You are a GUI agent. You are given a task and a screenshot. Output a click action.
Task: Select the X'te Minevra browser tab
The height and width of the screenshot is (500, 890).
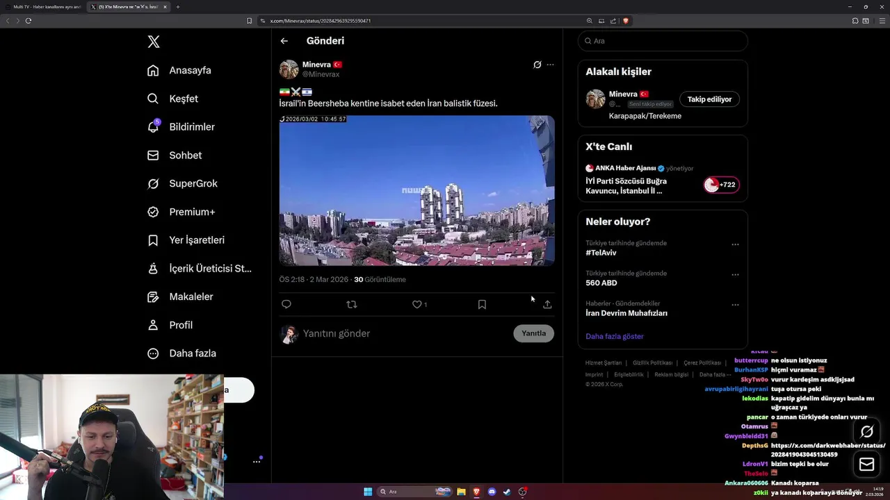129,7
